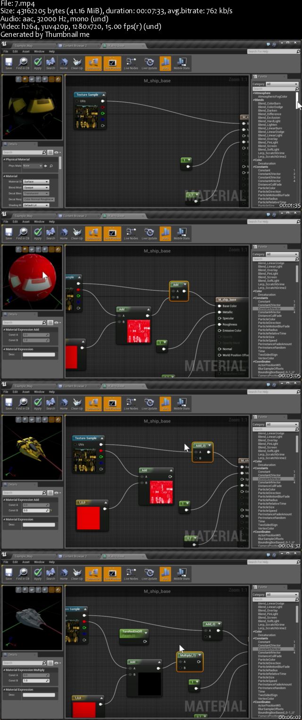Viewport: 302px width, 720px height.
Task: Click Home icon in the 00:04:32 frame
Action: click(64, 403)
